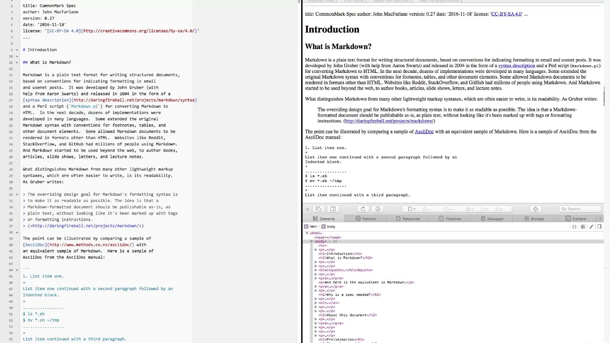Click the plus icon to add a tab
The height and width of the screenshot is (343, 610).
pyautogui.click(x=600, y=219)
